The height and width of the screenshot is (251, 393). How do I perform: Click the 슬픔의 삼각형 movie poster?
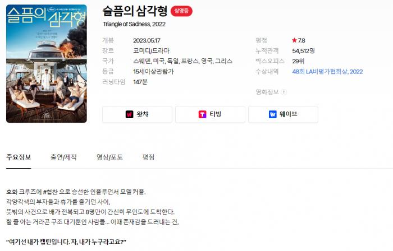[47, 63]
